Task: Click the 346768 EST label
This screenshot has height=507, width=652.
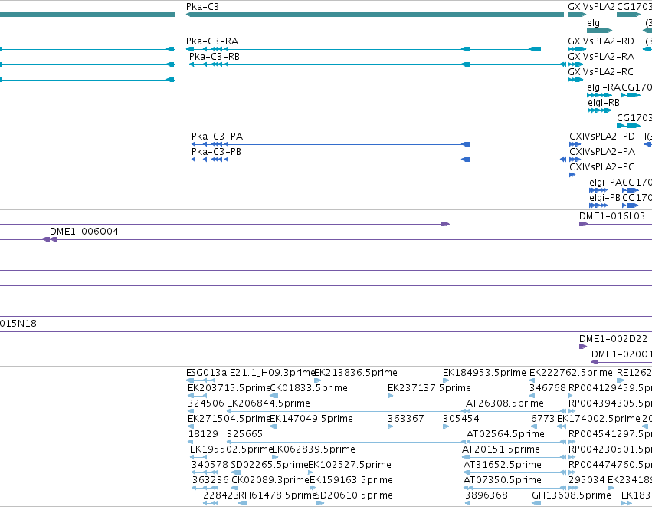Action: (548, 388)
